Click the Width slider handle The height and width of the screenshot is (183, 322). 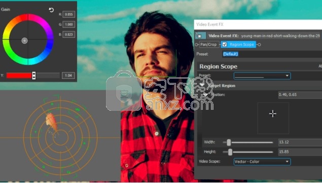pos(229,142)
